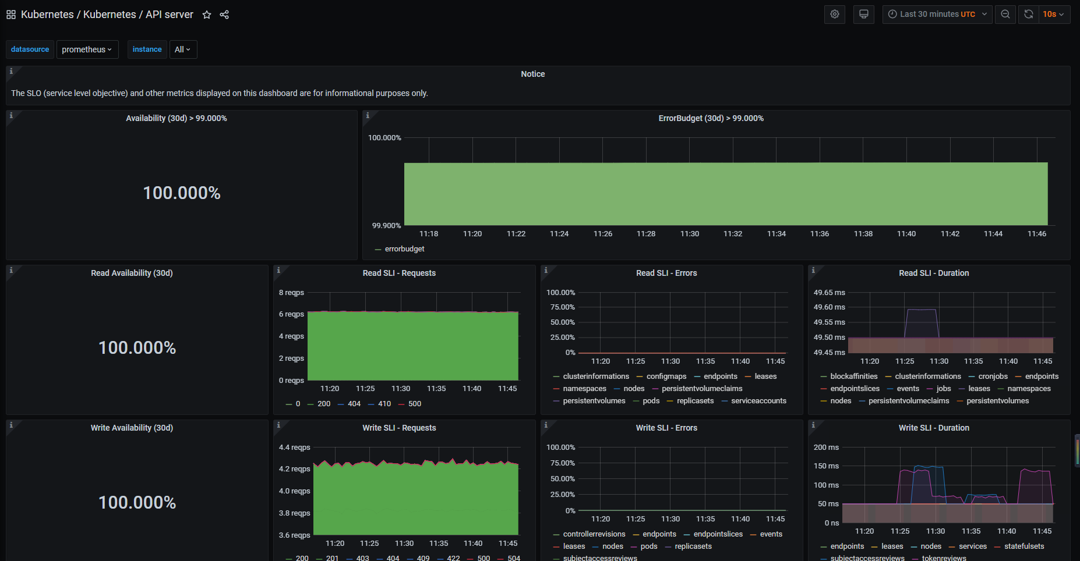Open Read Availability (30d) panel title menu
Image resolution: width=1080 pixels, height=561 pixels.
(132, 273)
